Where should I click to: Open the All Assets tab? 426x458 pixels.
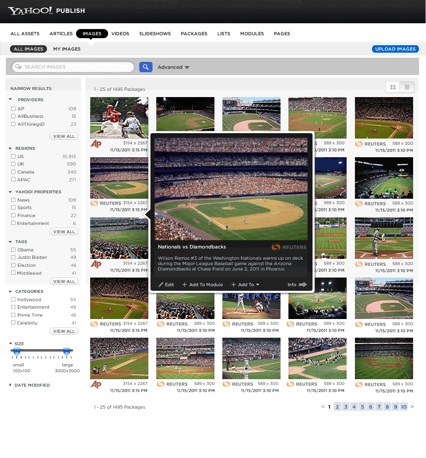point(25,34)
